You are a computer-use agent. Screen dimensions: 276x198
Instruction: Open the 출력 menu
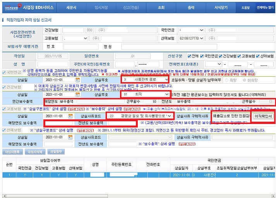coord(191,8)
